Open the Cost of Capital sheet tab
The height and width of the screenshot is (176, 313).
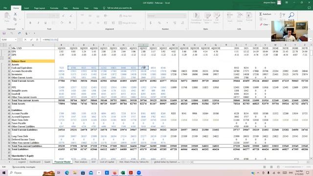[x=107, y=162]
